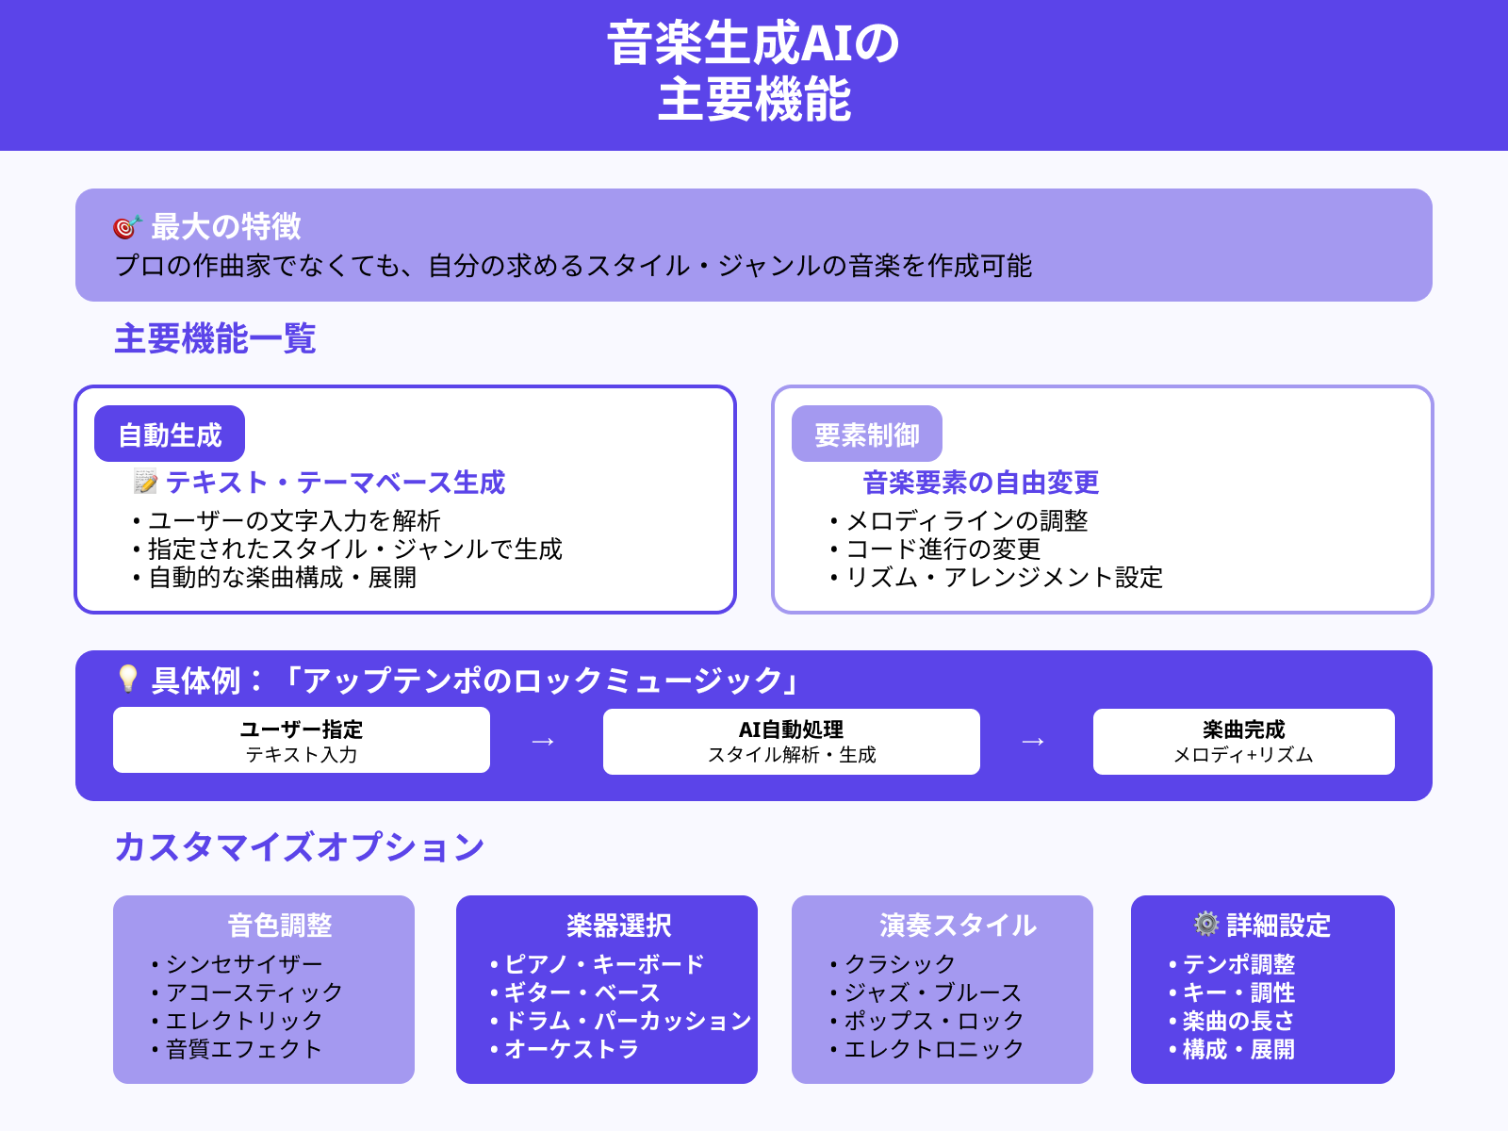Click the bullet 楽曲の長さ
The height and width of the screenshot is (1131, 1508).
pyautogui.click(x=1232, y=1021)
